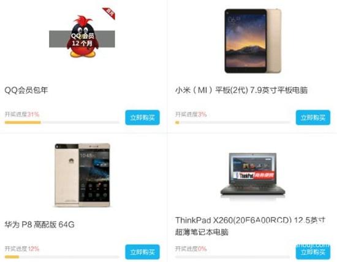Open the ThinkPad X260 laptop image

tap(252, 174)
